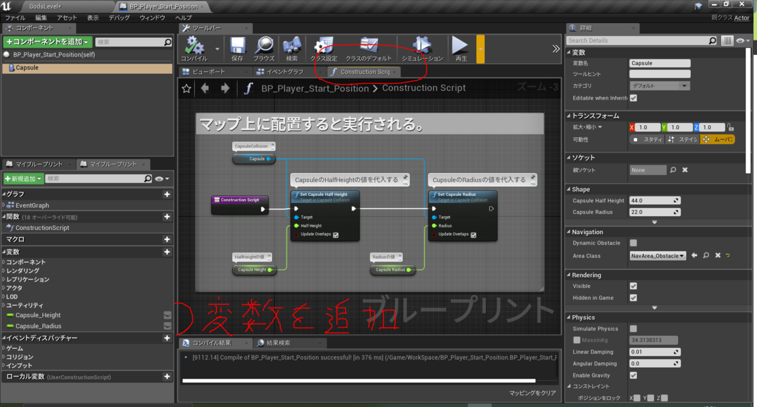Browse to Area Class asset with magnifier icon
Viewport: 757px width, 407px height.
pos(705,256)
